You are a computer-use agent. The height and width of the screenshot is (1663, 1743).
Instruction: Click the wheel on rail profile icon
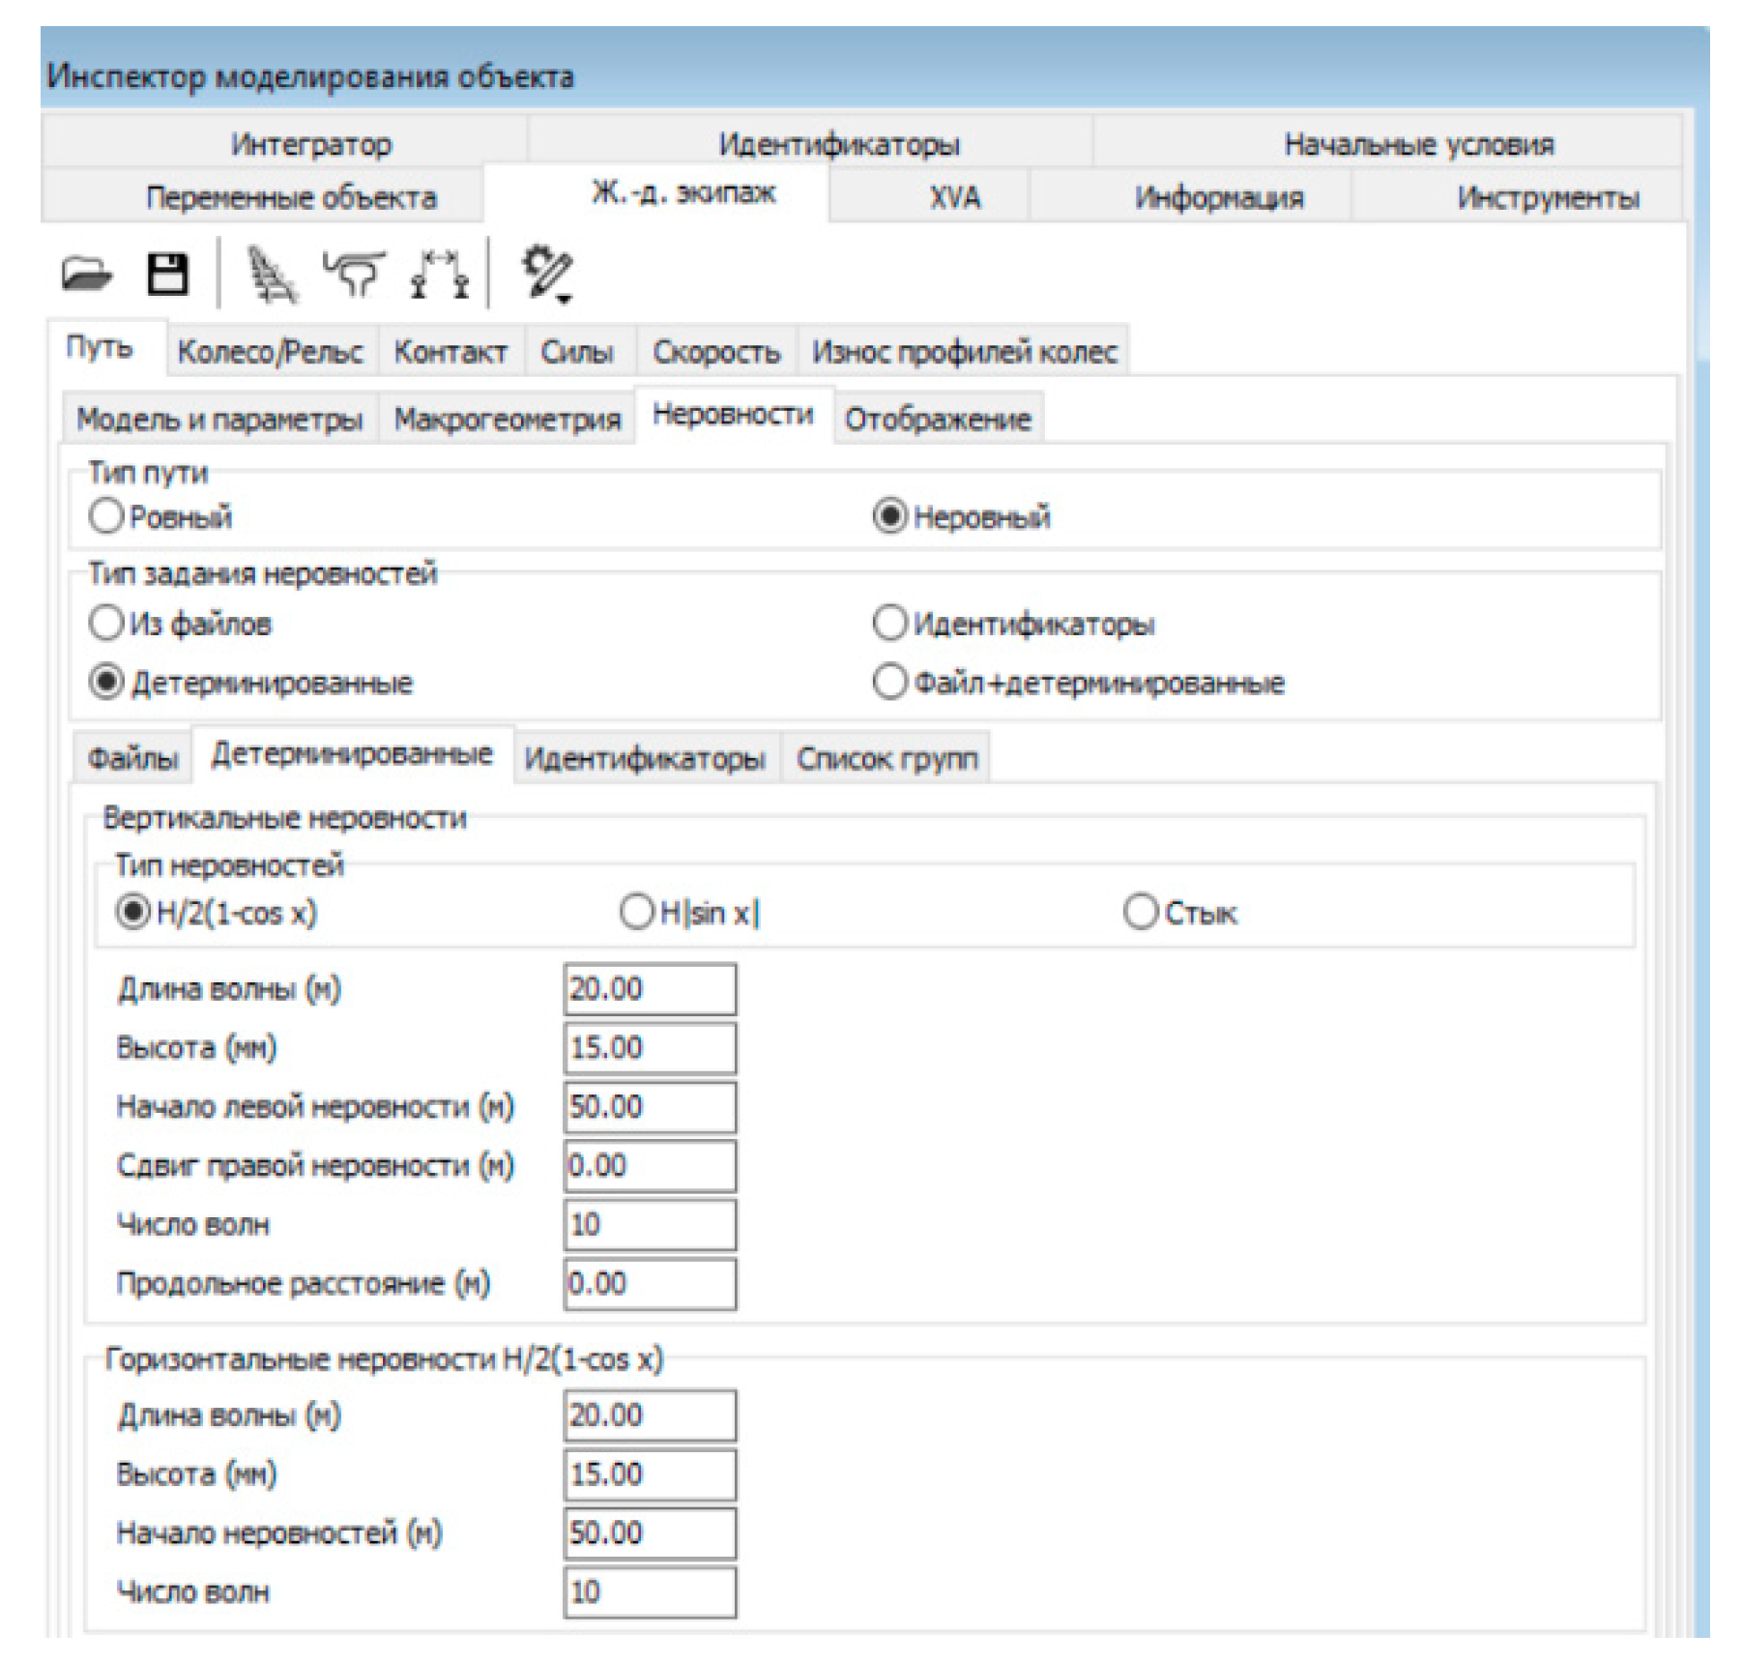(354, 274)
